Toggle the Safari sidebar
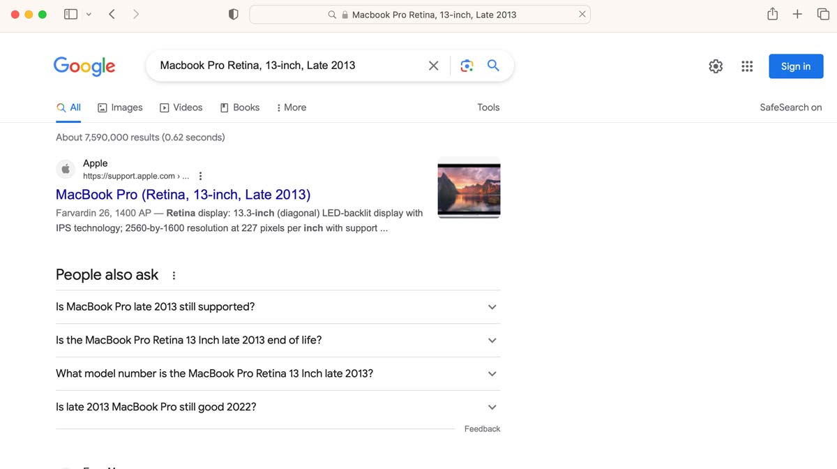This screenshot has width=837, height=469. point(70,14)
